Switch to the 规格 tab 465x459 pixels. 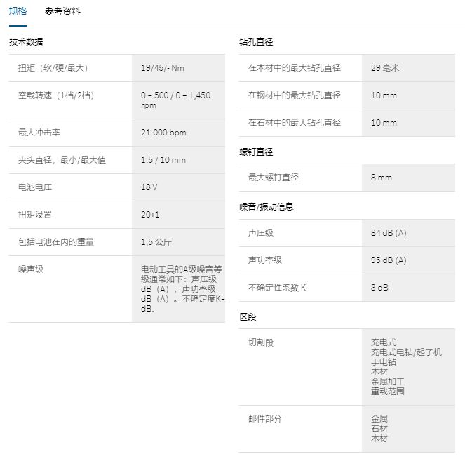click(x=18, y=11)
